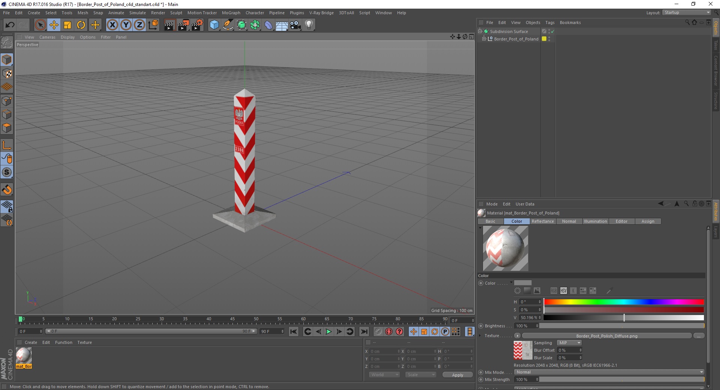This screenshot has height=390, width=720.
Task: Toggle Autokeying button
Action: (x=389, y=331)
